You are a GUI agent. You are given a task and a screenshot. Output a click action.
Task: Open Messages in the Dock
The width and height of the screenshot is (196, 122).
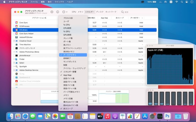(33, 116)
